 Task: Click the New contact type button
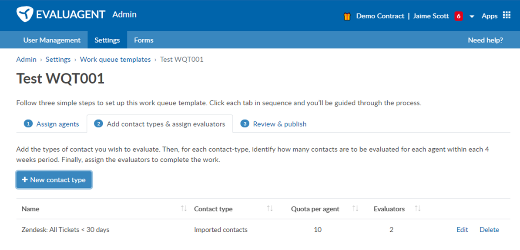click(54, 180)
